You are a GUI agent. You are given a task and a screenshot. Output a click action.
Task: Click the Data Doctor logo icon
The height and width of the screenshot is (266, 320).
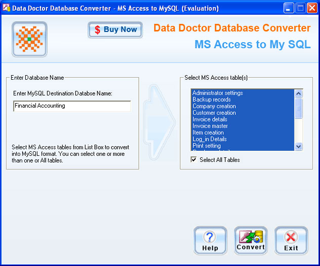29,39
